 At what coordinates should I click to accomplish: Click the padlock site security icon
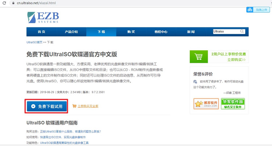[x=13, y=3]
